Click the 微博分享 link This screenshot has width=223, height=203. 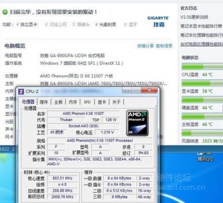(145, 46)
